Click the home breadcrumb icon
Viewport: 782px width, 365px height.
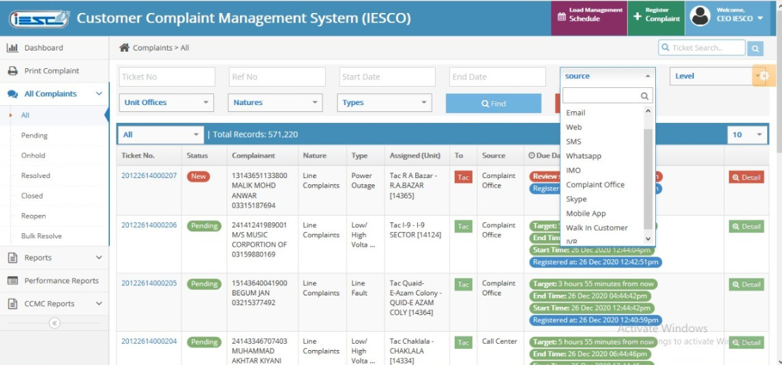pyautogui.click(x=124, y=48)
